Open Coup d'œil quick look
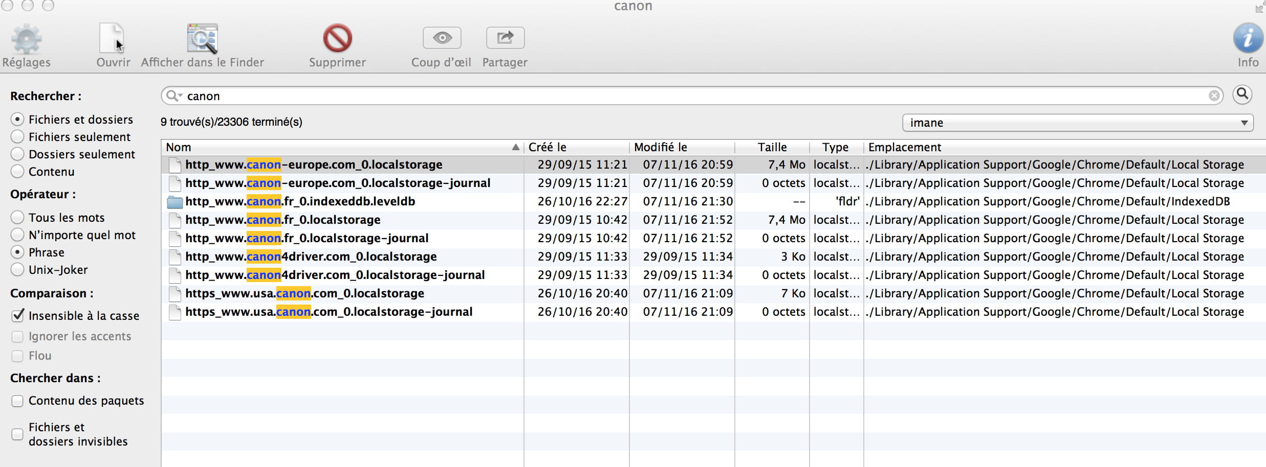This screenshot has height=467, width=1266. (x=442, y=38)
